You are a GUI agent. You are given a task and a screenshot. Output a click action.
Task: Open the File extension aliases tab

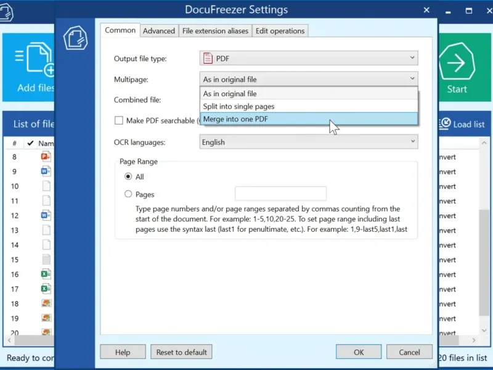[215, 31]
